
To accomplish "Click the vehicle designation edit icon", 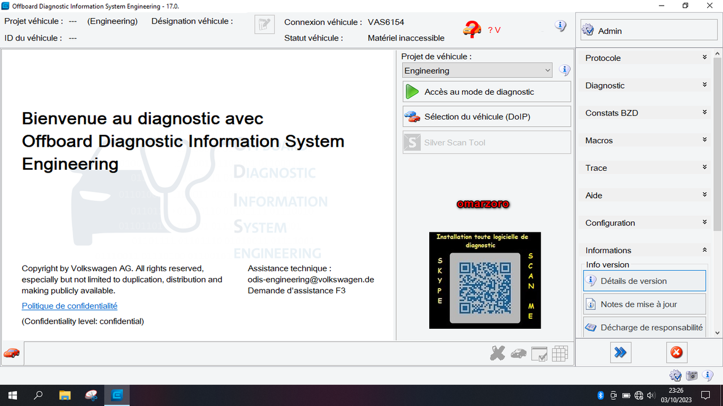I will click(264, 24).
